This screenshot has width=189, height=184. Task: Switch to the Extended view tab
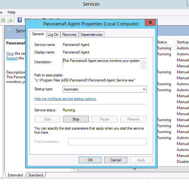[x=15, y=175]
